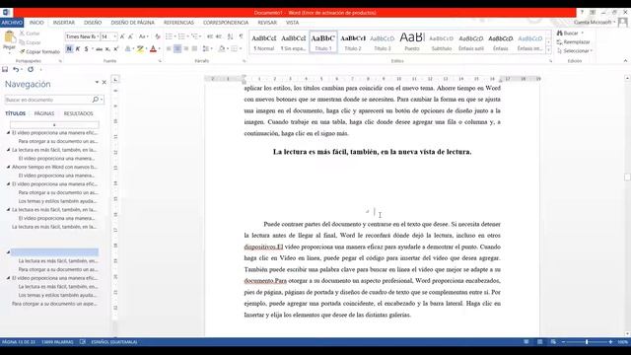Collapse the ribbon with the up arrow

(625, 61)
